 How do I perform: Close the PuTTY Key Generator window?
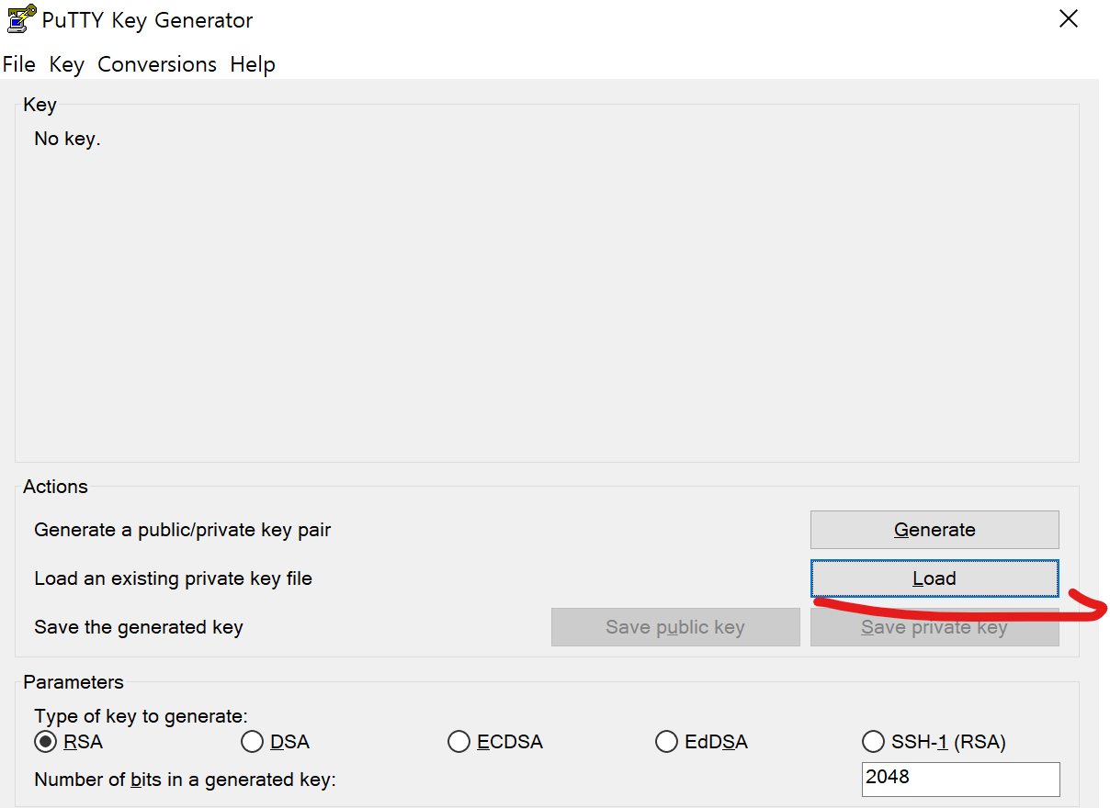coord(1068,19)
